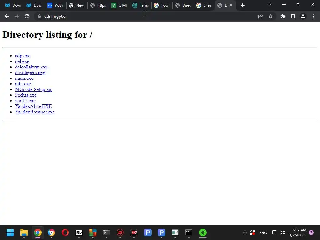Open the green Razer taskbar icon

pyautogui.click(x=202, y=232)
